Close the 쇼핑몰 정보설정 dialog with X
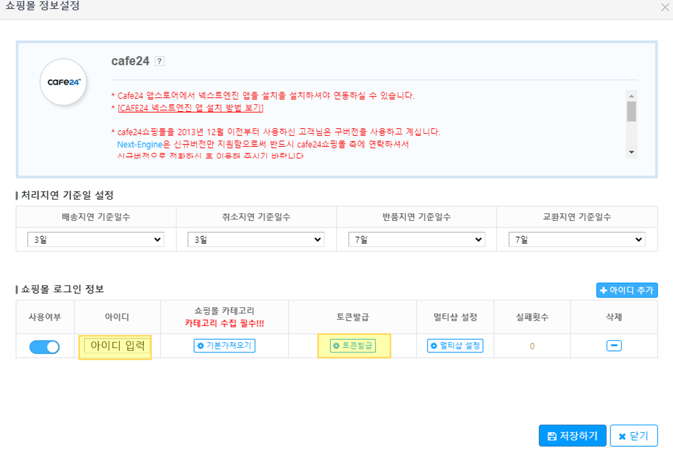The image size is (673, 450). (x=665, y=7)
